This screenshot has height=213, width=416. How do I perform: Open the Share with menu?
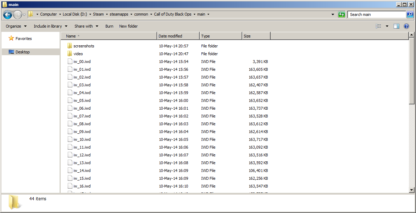point(87,26)
